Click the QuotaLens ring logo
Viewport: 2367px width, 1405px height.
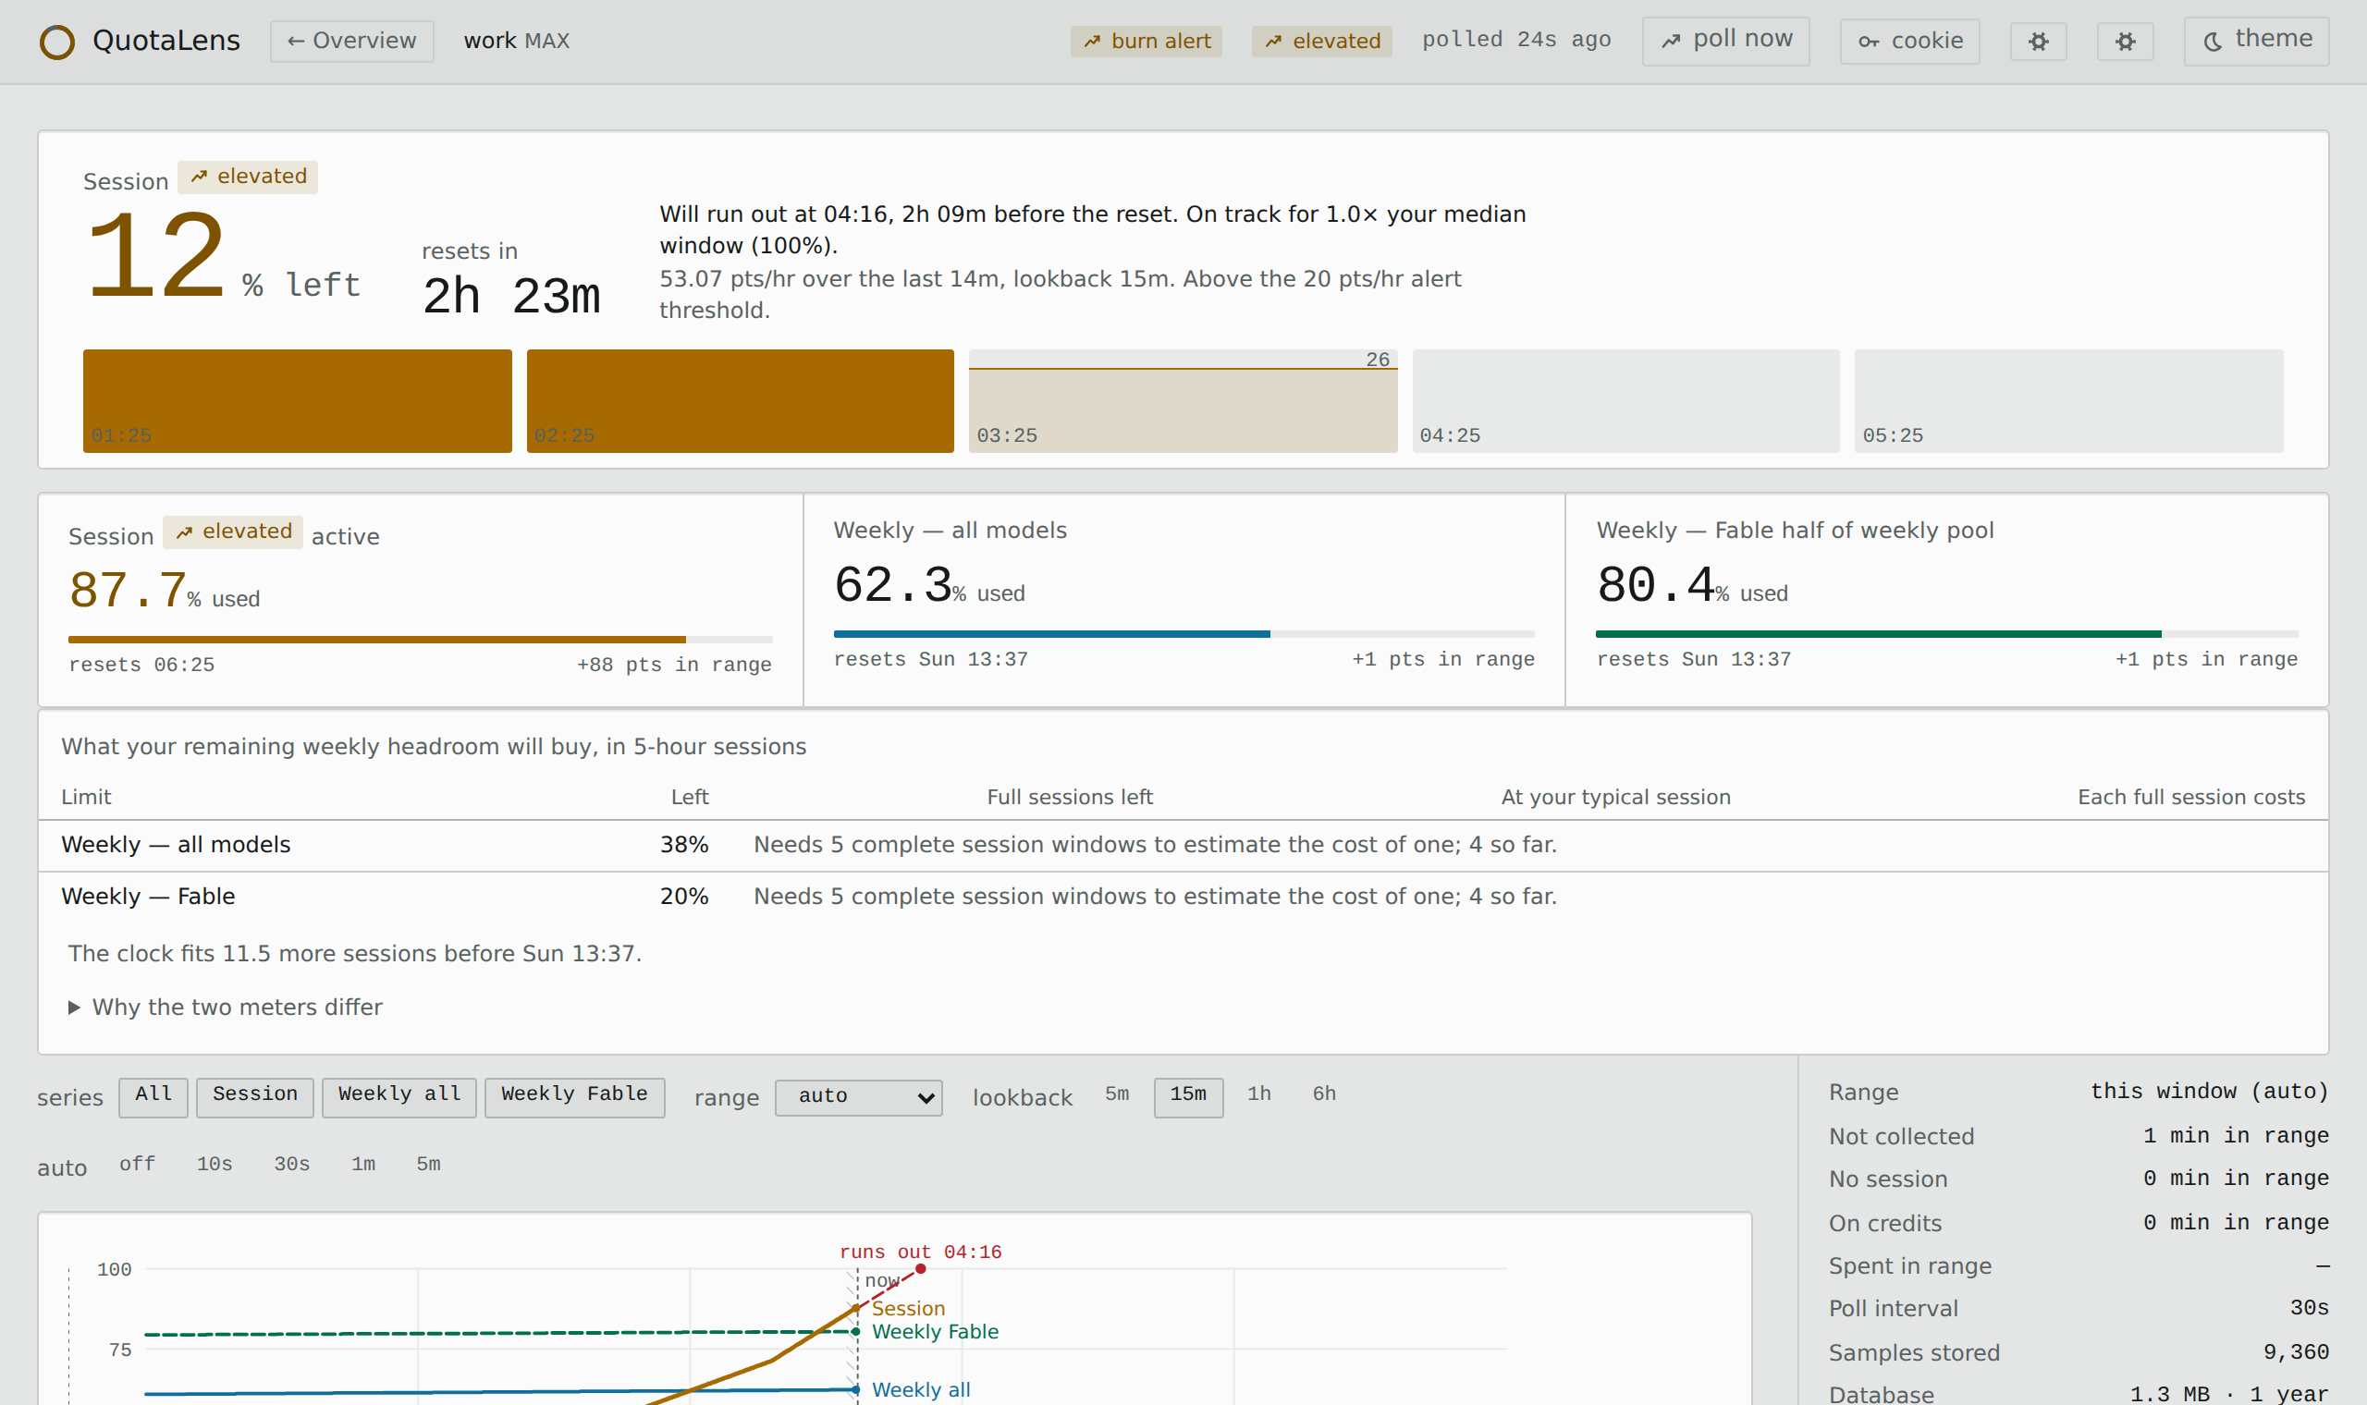click(x=56, y=42)
